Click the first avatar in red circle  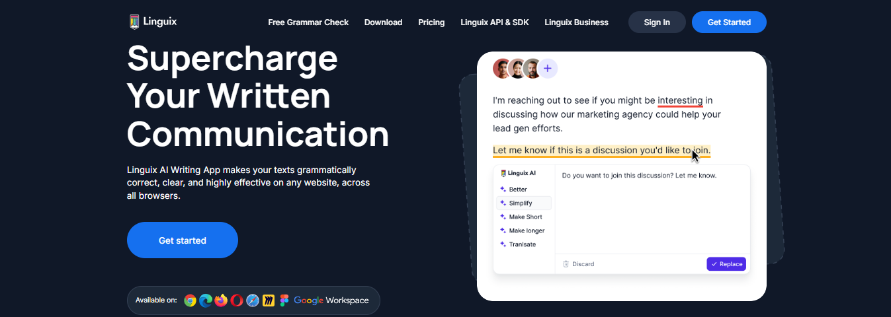coord(503,68)
